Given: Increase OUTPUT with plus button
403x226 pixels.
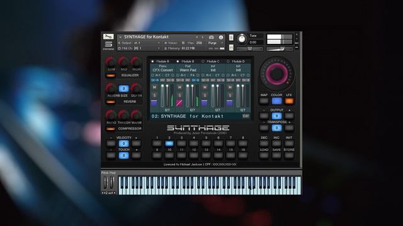Looking at the screenshot, I should (289, 116).
